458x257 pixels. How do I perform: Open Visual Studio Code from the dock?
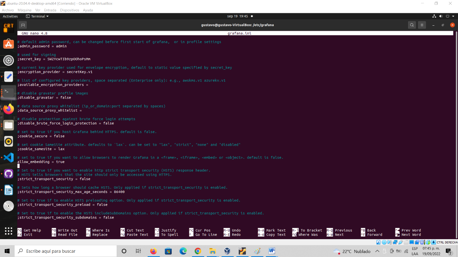pos(8,157)
